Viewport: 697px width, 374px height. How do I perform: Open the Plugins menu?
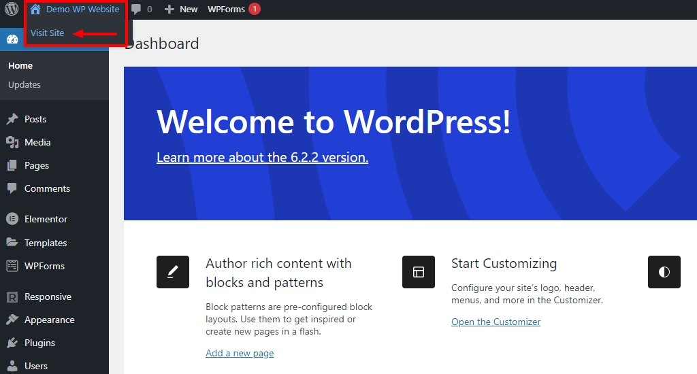[x=39, y=343]
